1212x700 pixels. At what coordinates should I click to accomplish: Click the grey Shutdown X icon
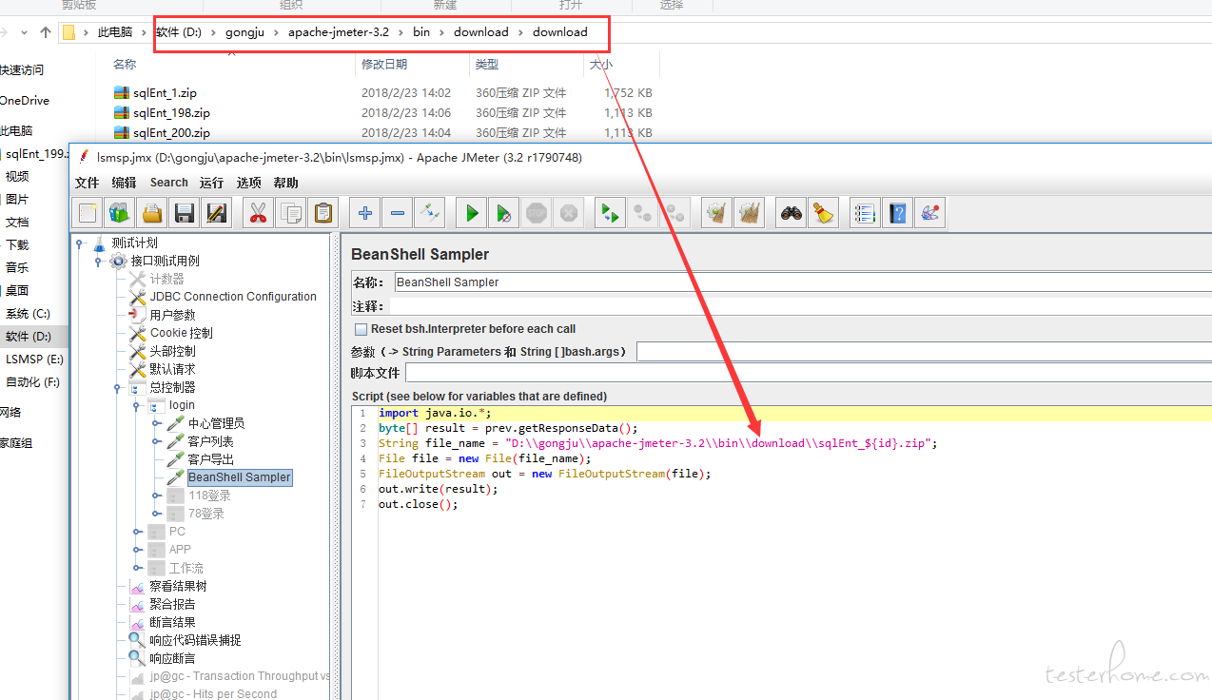(x=569, y=213)
